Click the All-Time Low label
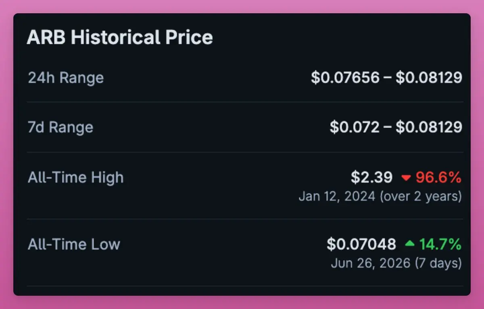484x309 pixels. 74,244
